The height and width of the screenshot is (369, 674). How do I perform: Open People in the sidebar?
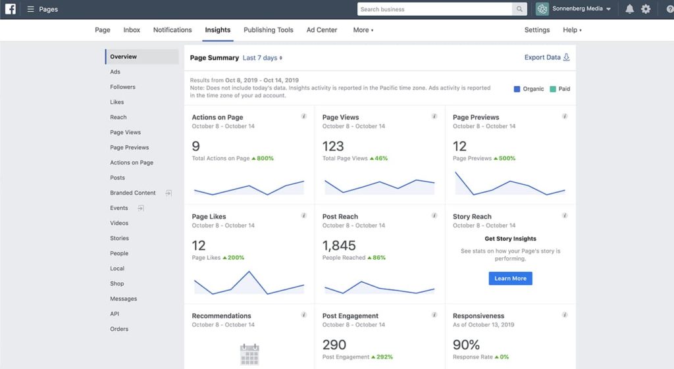click(x=119, y=253)
